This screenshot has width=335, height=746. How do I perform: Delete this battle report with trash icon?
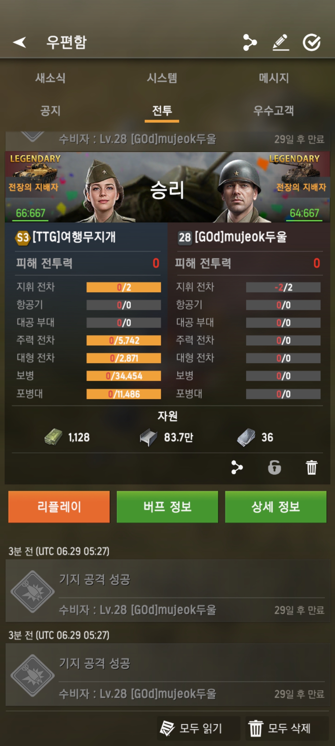(312, 467)
